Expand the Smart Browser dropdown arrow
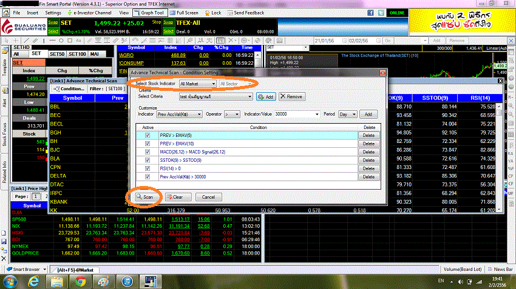This screenshot has width=516, height=289. coord(44,269)
